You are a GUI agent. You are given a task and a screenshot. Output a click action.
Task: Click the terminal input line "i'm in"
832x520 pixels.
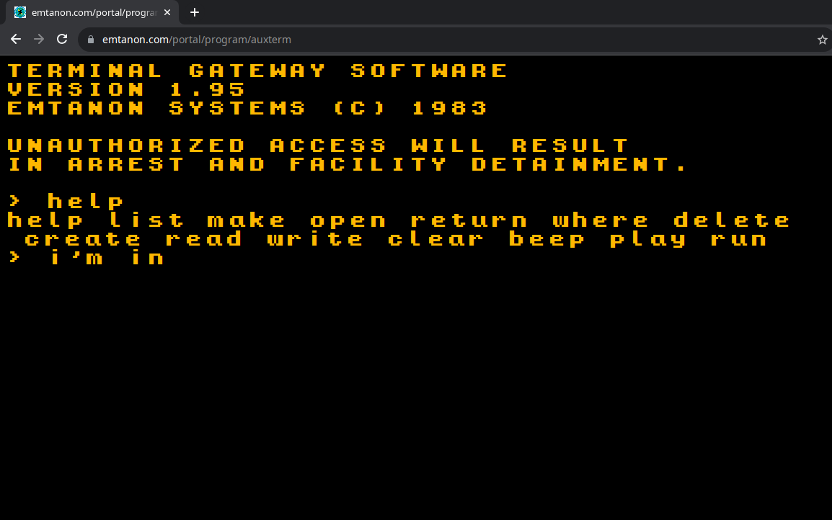pyautogui.click(x=107, y=257)
